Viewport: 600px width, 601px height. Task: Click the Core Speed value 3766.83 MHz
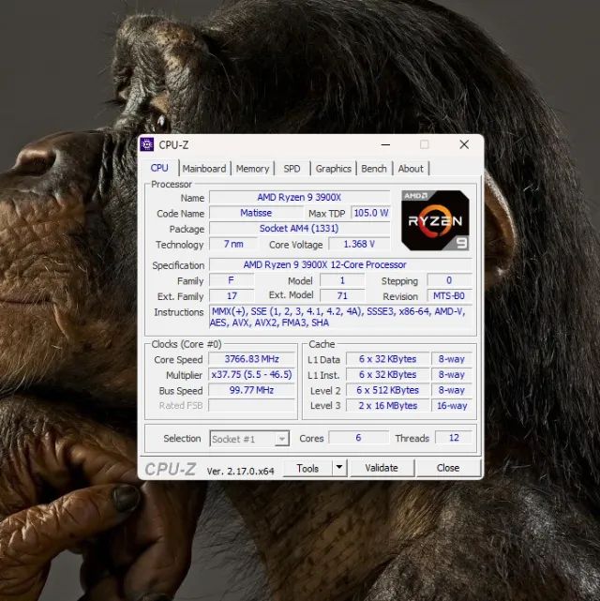pos(252,359)
